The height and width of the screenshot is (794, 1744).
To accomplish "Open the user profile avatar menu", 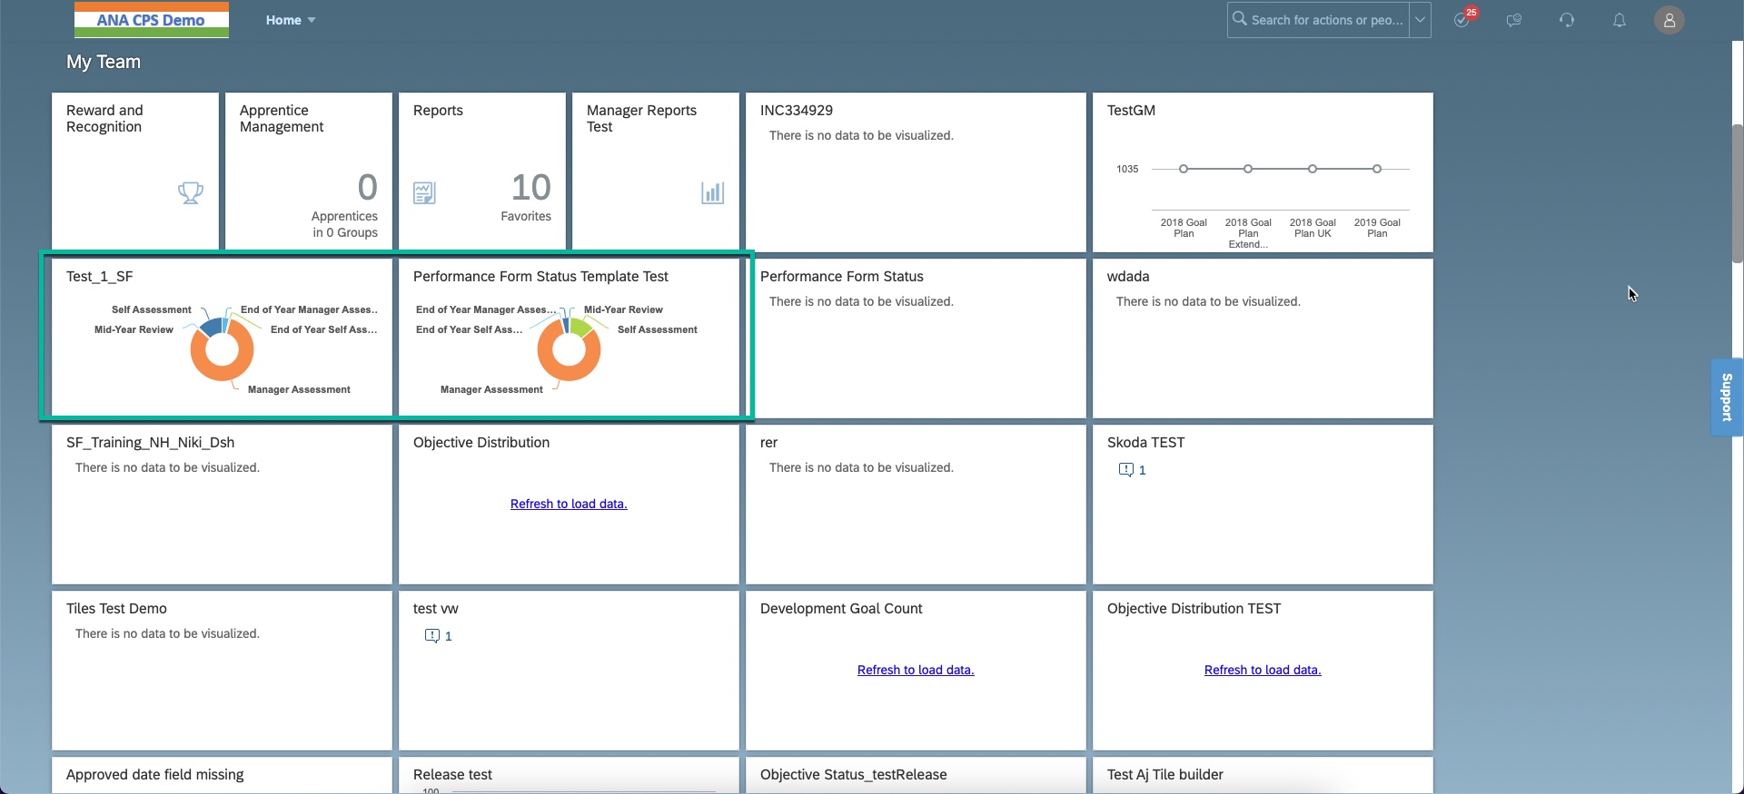I will pos(1669,20).
